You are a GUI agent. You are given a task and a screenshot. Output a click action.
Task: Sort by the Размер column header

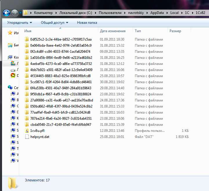pyautogui.click(x=175, y=31)
